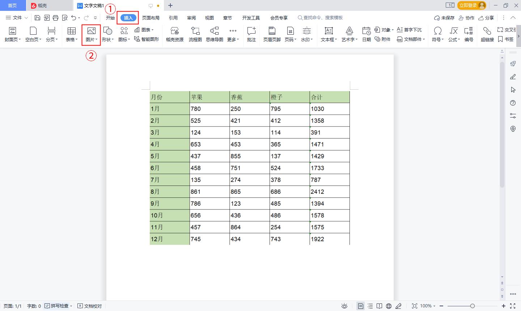The width and height of the screenshot is (521, 311).
Task: Click the zoom slider handle
Action: pyautogui.click(x=472, y=306)
